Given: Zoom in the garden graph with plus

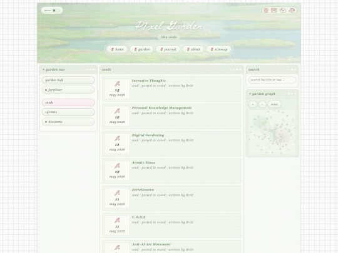Looking at the screenshot, I should pos(253,104).
